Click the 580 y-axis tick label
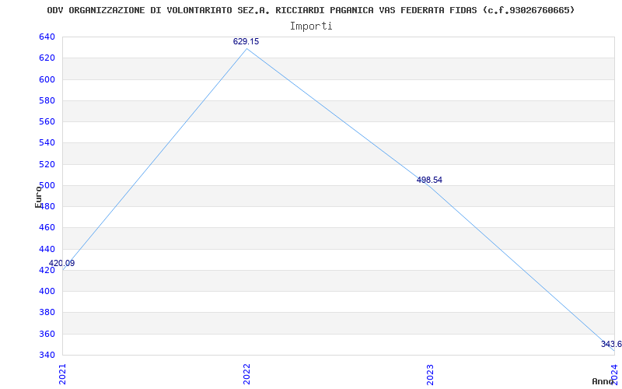Image resolution: width=622 pixels, height=389 pixels. tap(47, 100)
